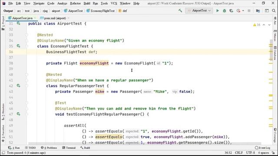Open the Help menu
This screenshot has width=278, height=156.
[136, 3]
